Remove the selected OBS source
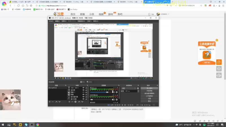 [72, 102]
